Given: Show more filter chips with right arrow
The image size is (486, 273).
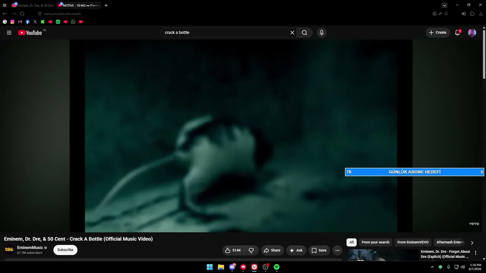Looking at the screenshot, I should click(x=472, y=243).
